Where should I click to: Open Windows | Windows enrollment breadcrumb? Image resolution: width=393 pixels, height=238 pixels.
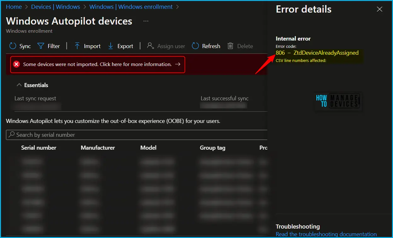pyautogui.click(x=131, y=7)
